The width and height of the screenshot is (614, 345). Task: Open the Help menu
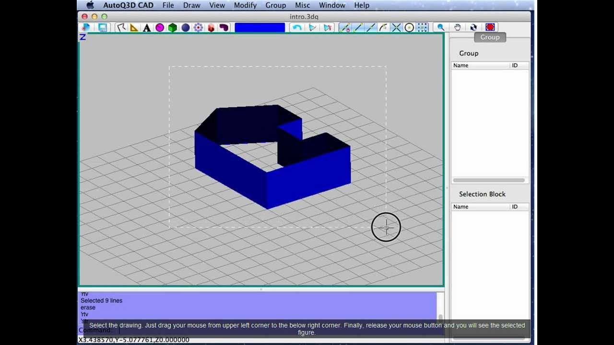click(x=362, y=5)
